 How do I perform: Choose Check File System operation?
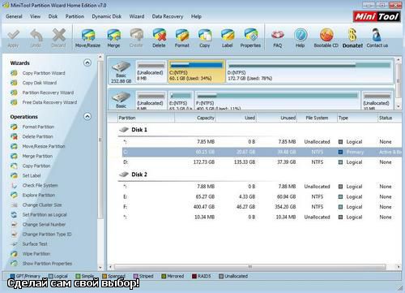coord(40,185)
